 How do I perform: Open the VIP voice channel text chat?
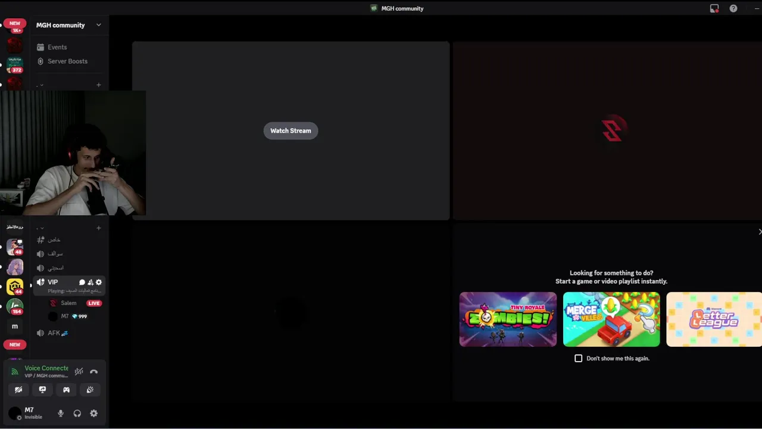[x=82, y=282]
